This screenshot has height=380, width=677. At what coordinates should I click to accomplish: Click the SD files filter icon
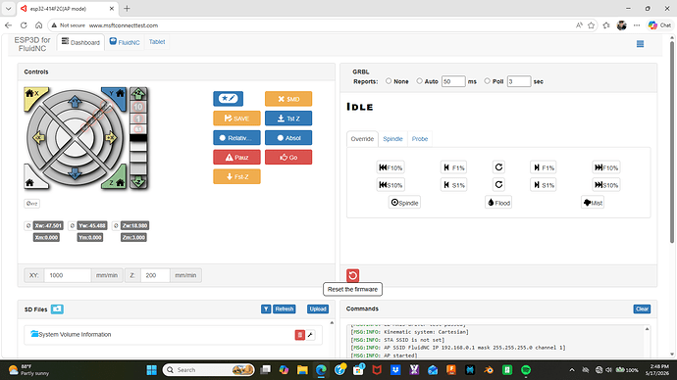(x=266, y=309)
